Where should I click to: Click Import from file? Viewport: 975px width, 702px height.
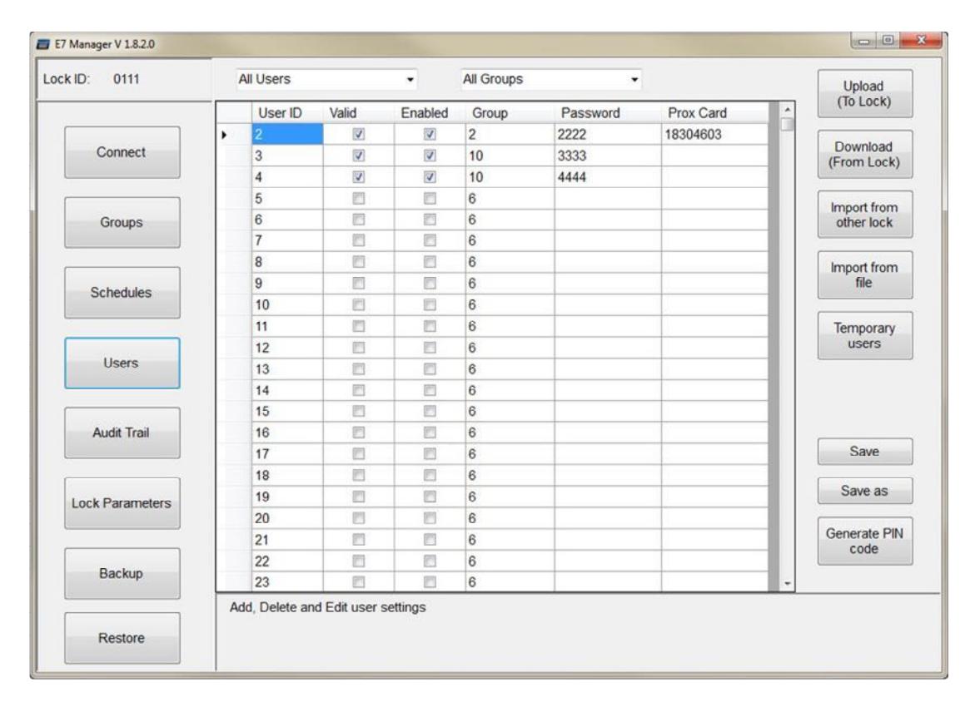(x=865, y=274)
